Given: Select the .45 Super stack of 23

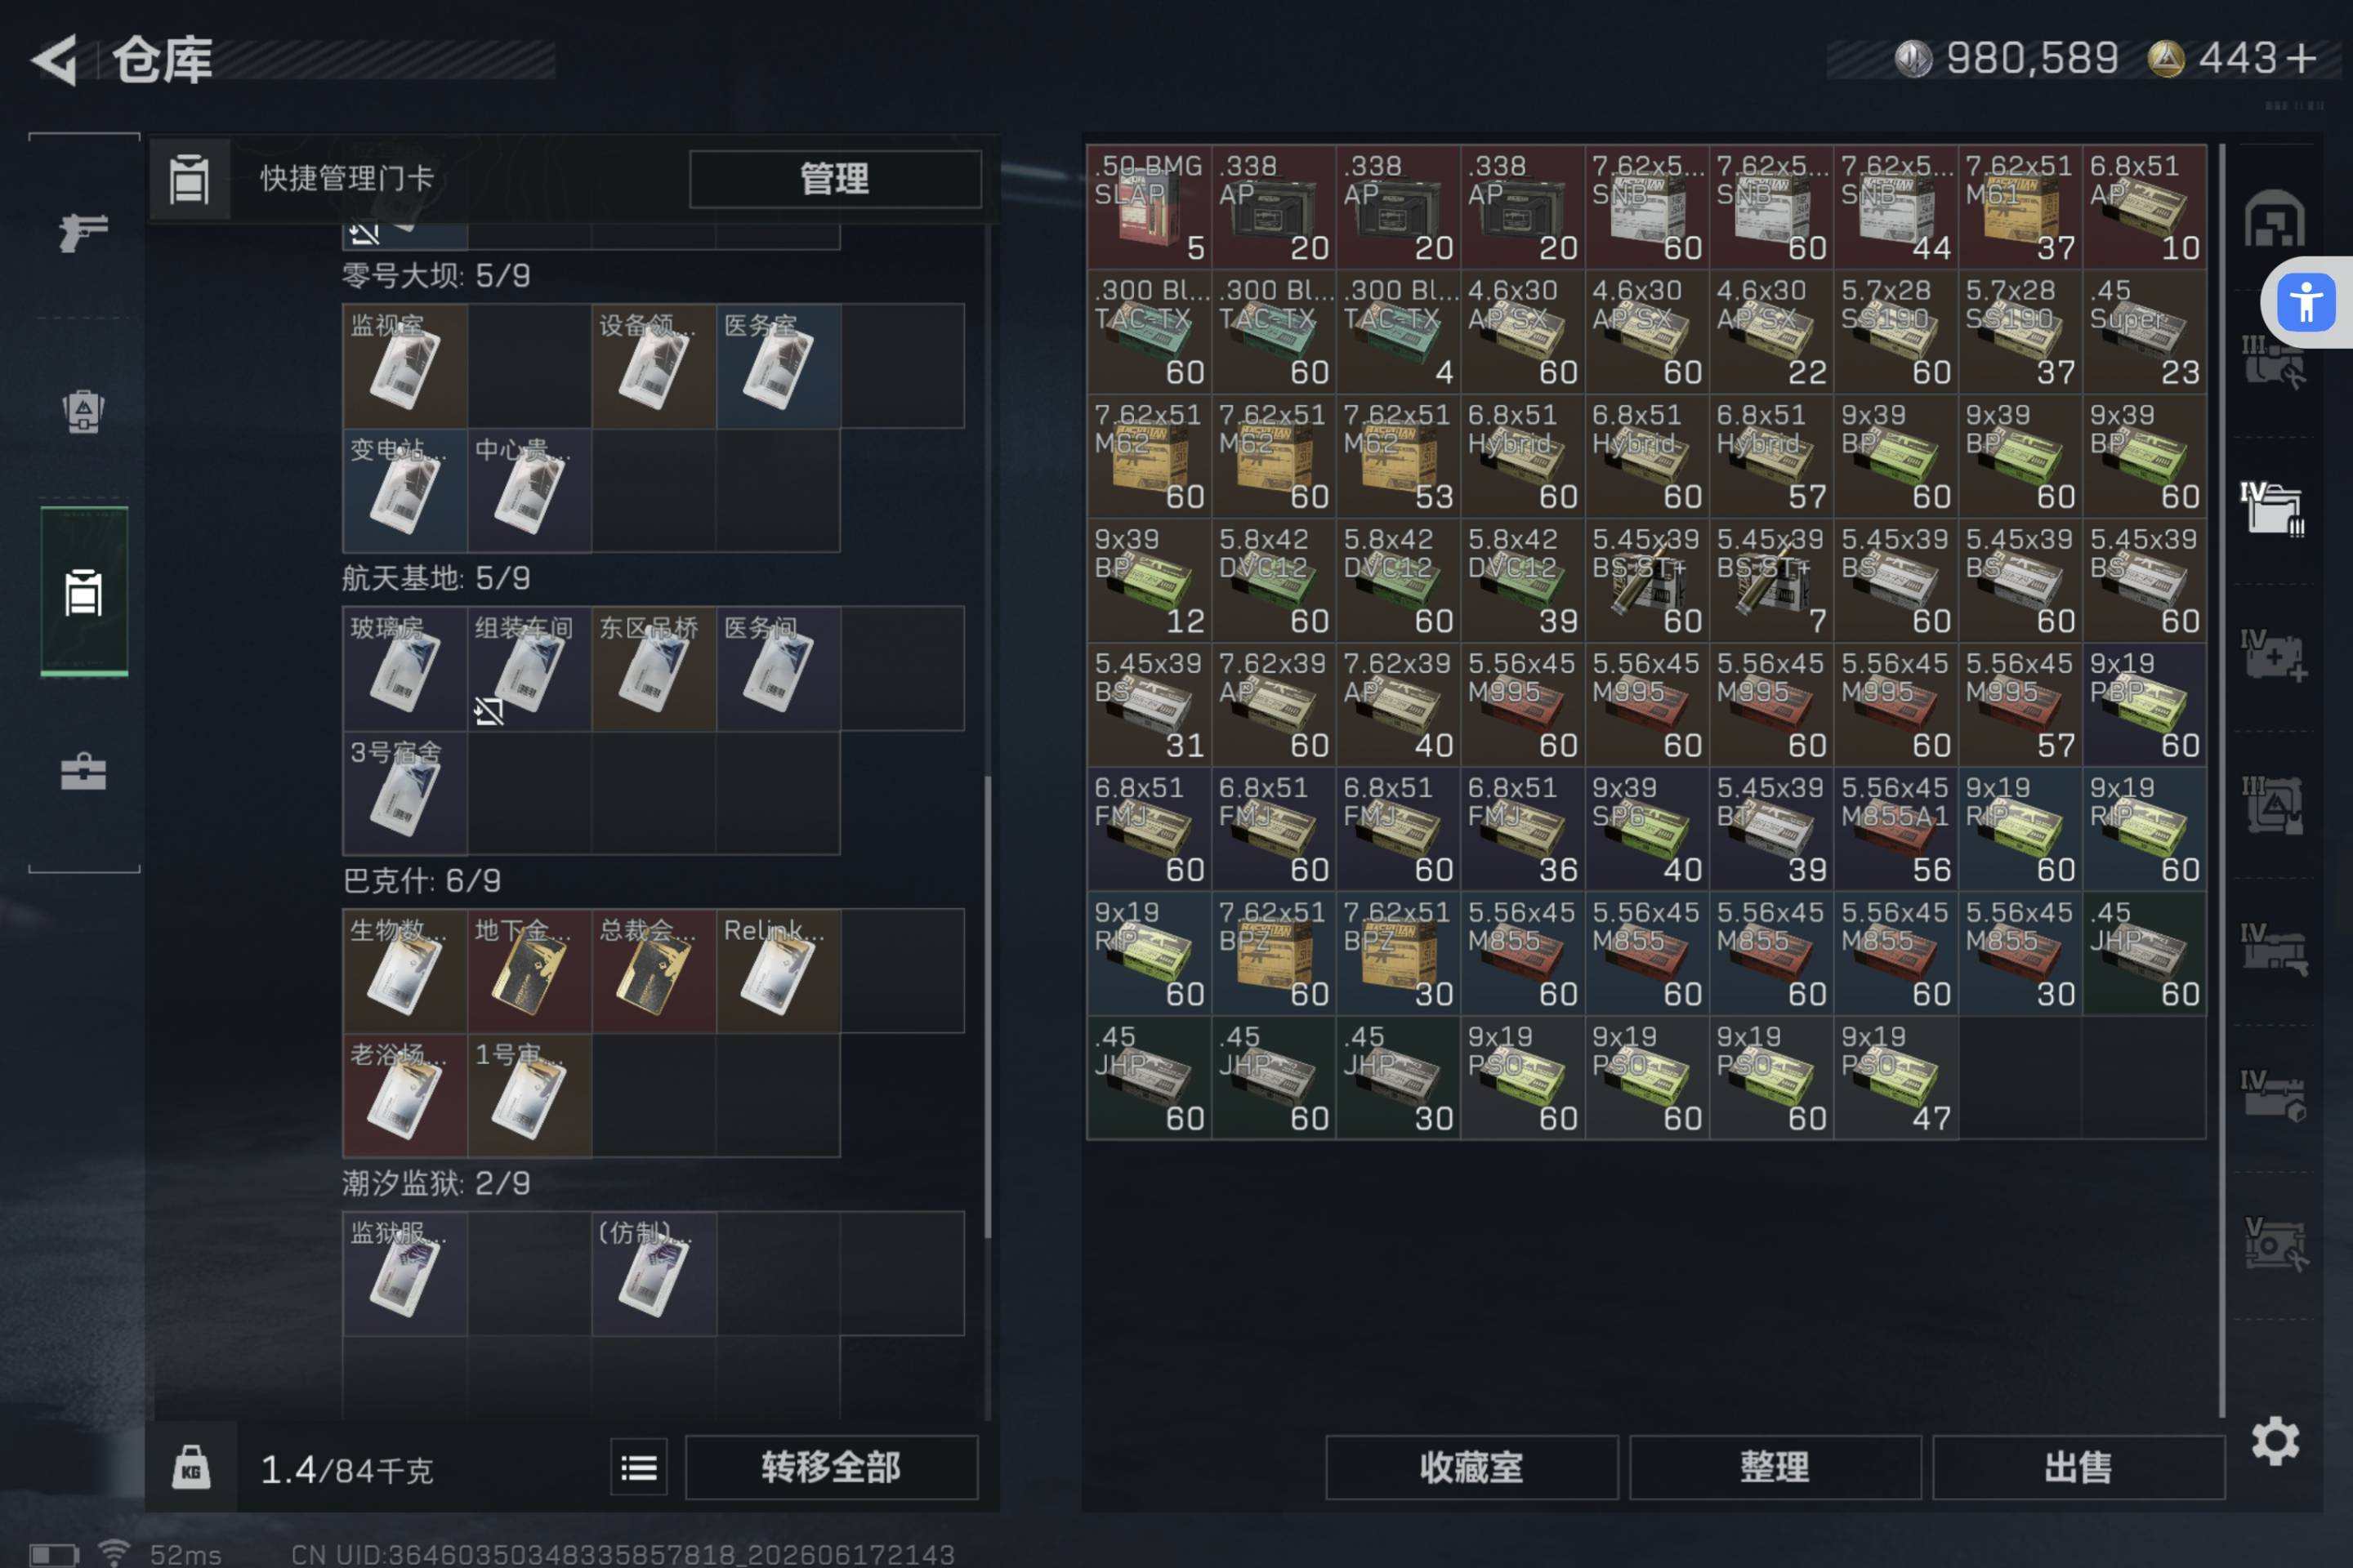Looking at the screenshot, I should click(x=2145, y=332).
